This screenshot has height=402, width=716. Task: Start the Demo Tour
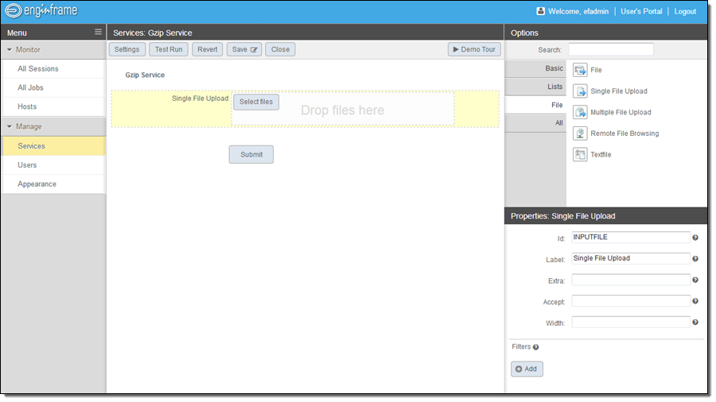(x=474, y=49)
